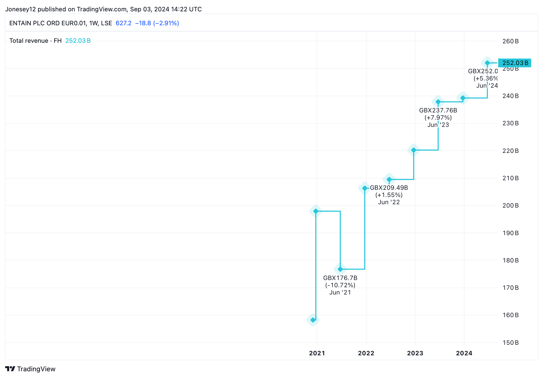The height and width of the screenshot is (378, 543).
Task: Click the Jun '21 revenue diamond marker
Action: point(340,269)
